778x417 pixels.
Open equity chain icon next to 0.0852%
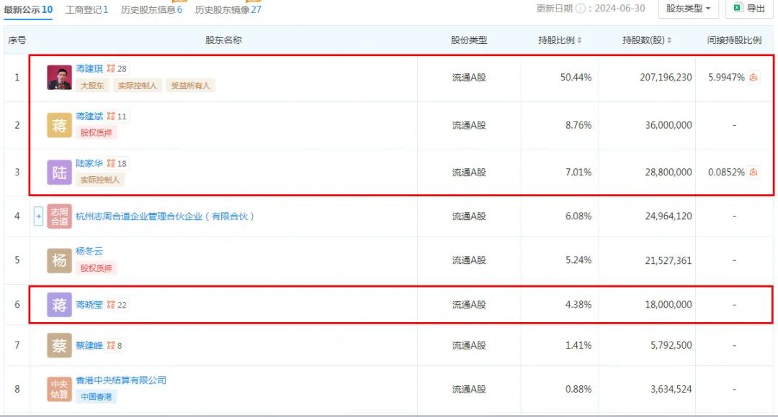(754, 173)
